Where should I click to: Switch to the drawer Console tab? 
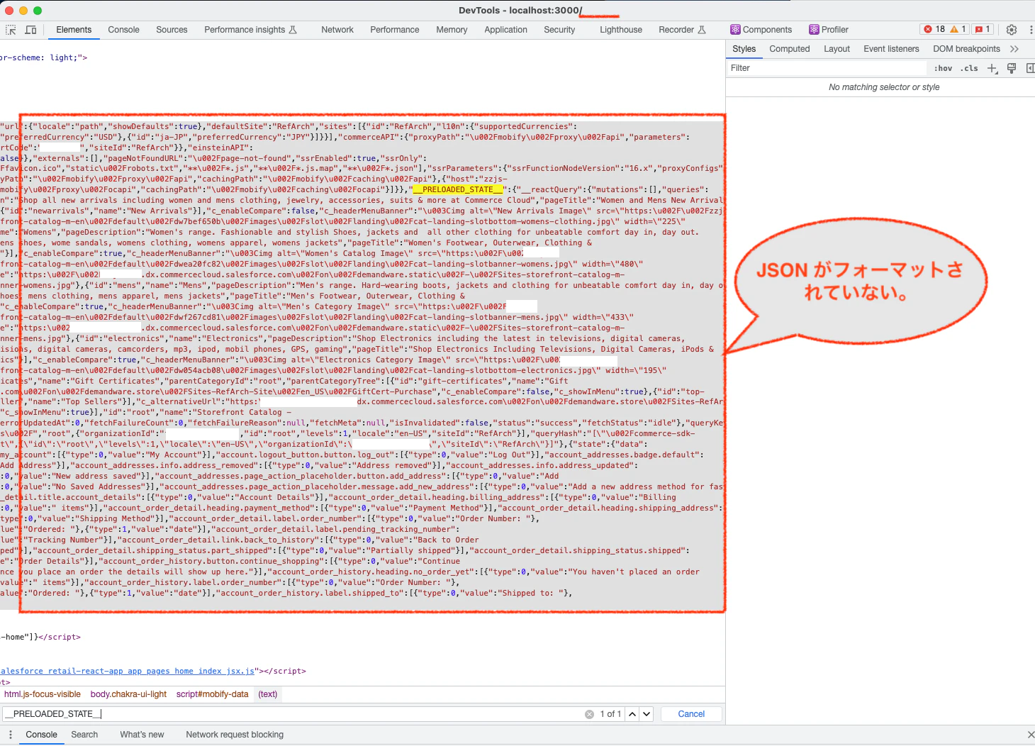42,735
